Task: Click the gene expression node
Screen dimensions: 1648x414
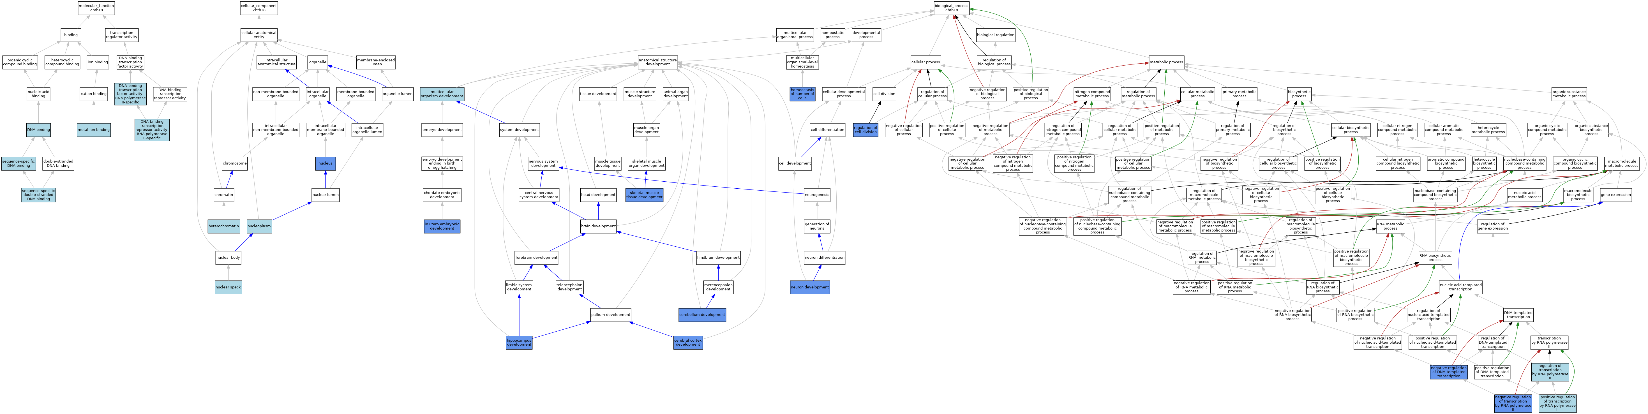Action: (x=1616, y=195)
